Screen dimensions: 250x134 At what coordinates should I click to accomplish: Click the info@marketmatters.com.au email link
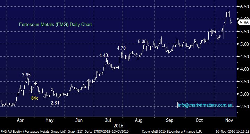pyautogui.click(x=205, y=105)
